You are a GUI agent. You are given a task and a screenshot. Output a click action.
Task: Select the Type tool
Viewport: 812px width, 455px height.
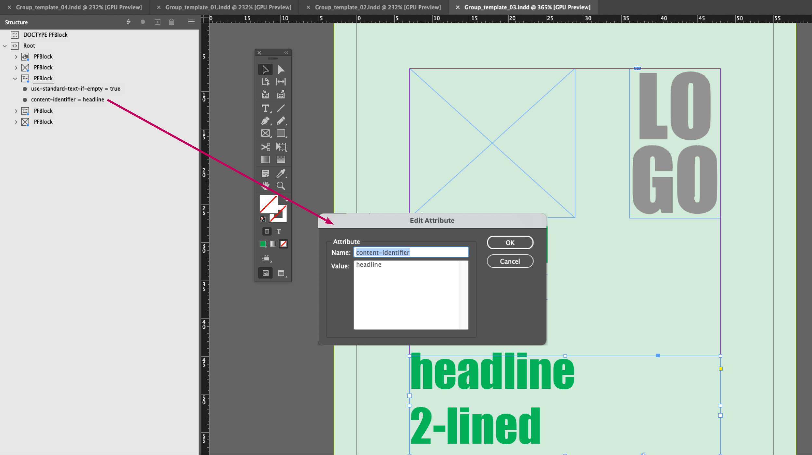point(265,108)
